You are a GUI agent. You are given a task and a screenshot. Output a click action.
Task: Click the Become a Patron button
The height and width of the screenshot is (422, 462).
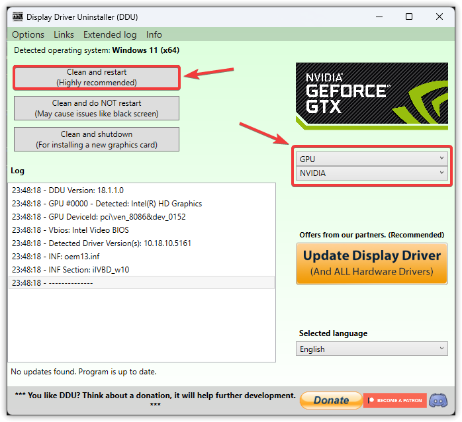tap(394, 400)
